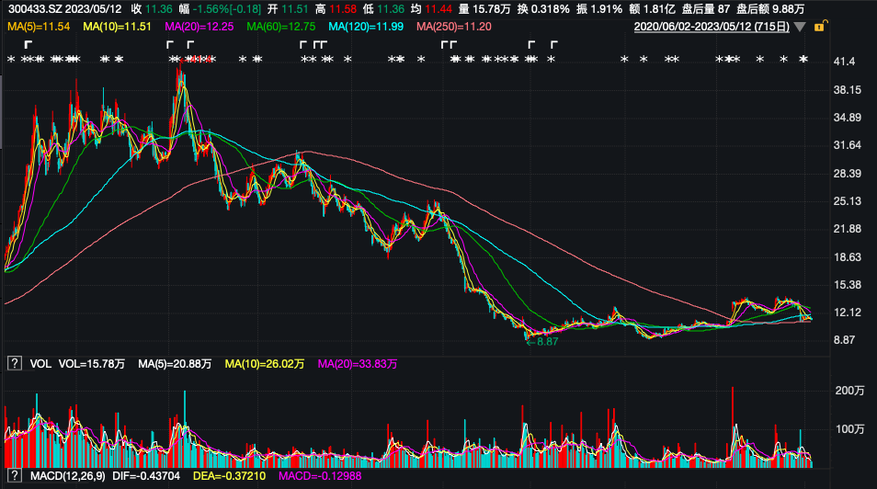Screen dimensions: 877x489
Task: Click the VOL indicator name label
Action: coord(40,364)
